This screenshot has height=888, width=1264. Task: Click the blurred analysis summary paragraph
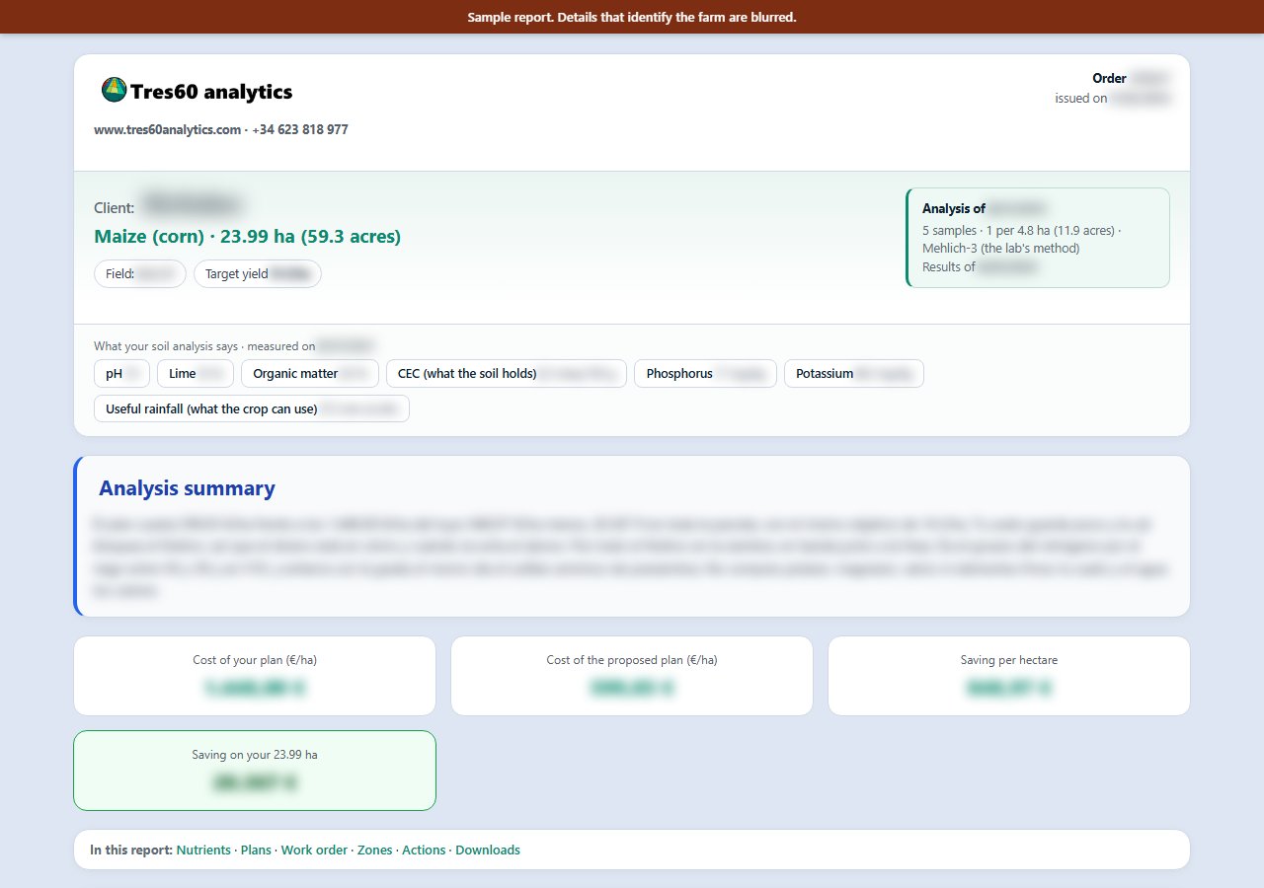point(632,557)
